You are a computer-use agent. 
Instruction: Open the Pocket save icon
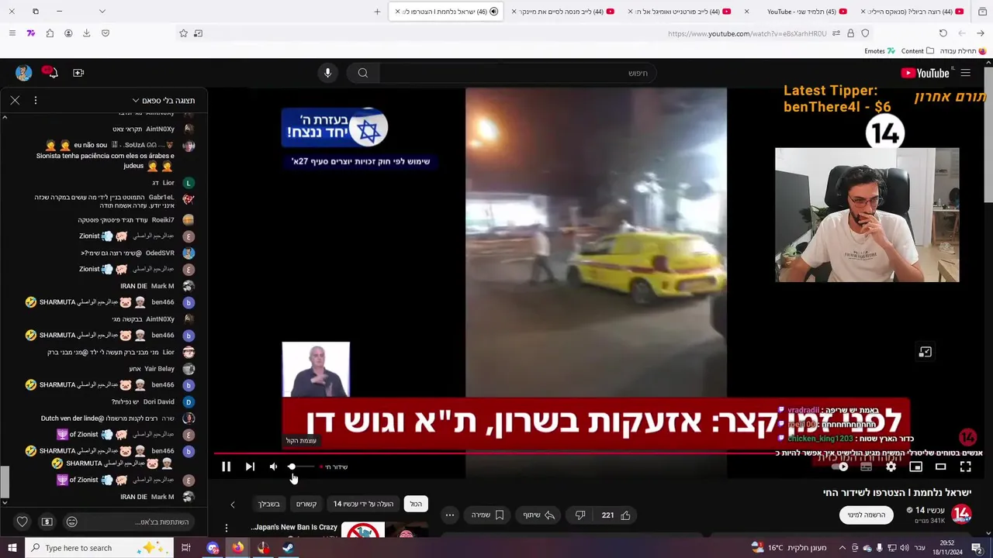coord(106,33)
